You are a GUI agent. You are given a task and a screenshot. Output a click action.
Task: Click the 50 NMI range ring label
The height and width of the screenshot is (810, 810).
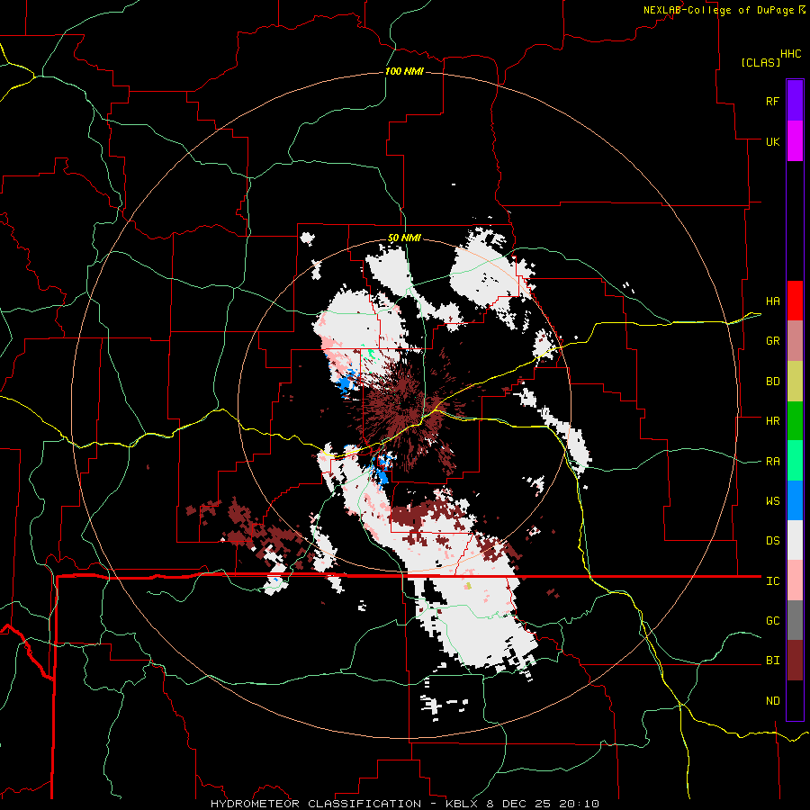click(x=404, y=238)
